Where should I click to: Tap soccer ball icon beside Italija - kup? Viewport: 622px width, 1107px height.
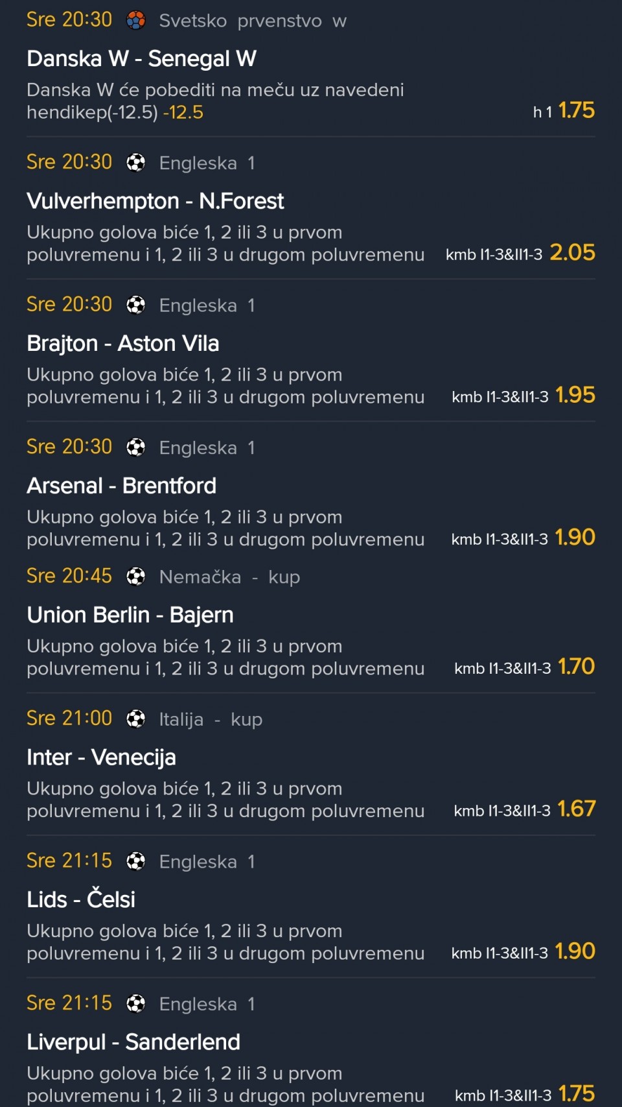point(135,719)
